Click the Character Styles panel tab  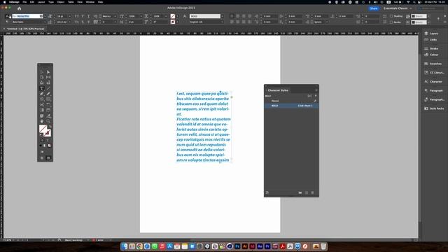click(278, 90)
